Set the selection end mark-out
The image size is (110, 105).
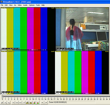point(46,102)
